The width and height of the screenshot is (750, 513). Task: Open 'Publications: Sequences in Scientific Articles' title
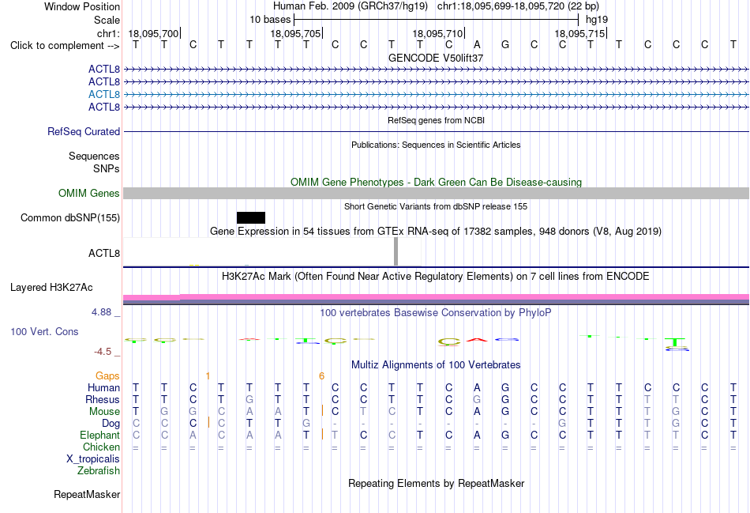point(436,145)
